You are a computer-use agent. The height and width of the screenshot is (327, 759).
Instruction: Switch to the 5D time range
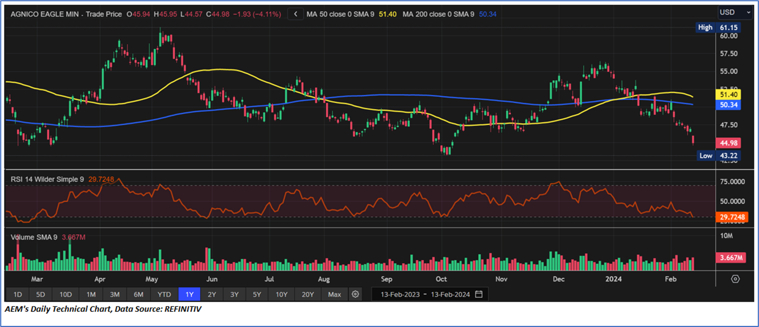click(40, 294)
